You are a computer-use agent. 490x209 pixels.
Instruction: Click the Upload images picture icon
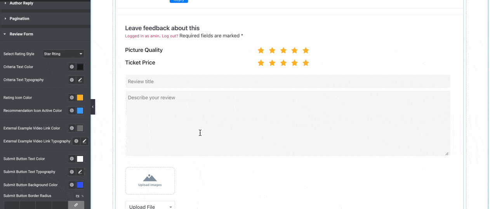(150, 178)
